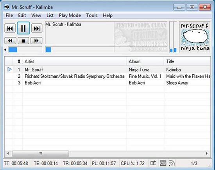Toggle the Last.fm scrobbling icon

(x=163, y=163)
